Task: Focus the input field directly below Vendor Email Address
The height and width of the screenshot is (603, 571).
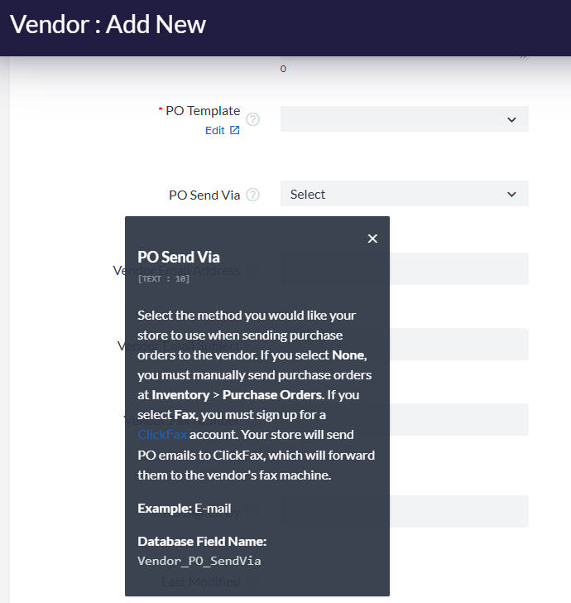Action: click(x=458, y=344)
